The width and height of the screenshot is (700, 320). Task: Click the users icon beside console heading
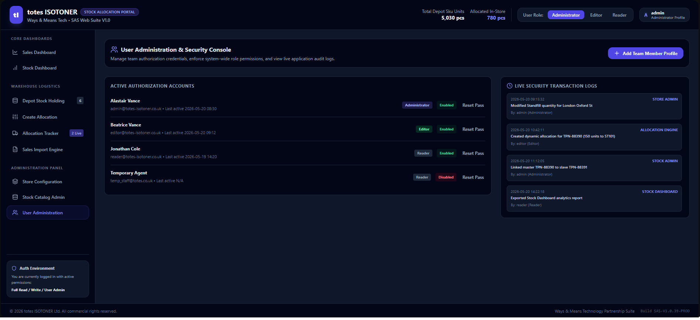pyautogui.click(x=114, y=50)
